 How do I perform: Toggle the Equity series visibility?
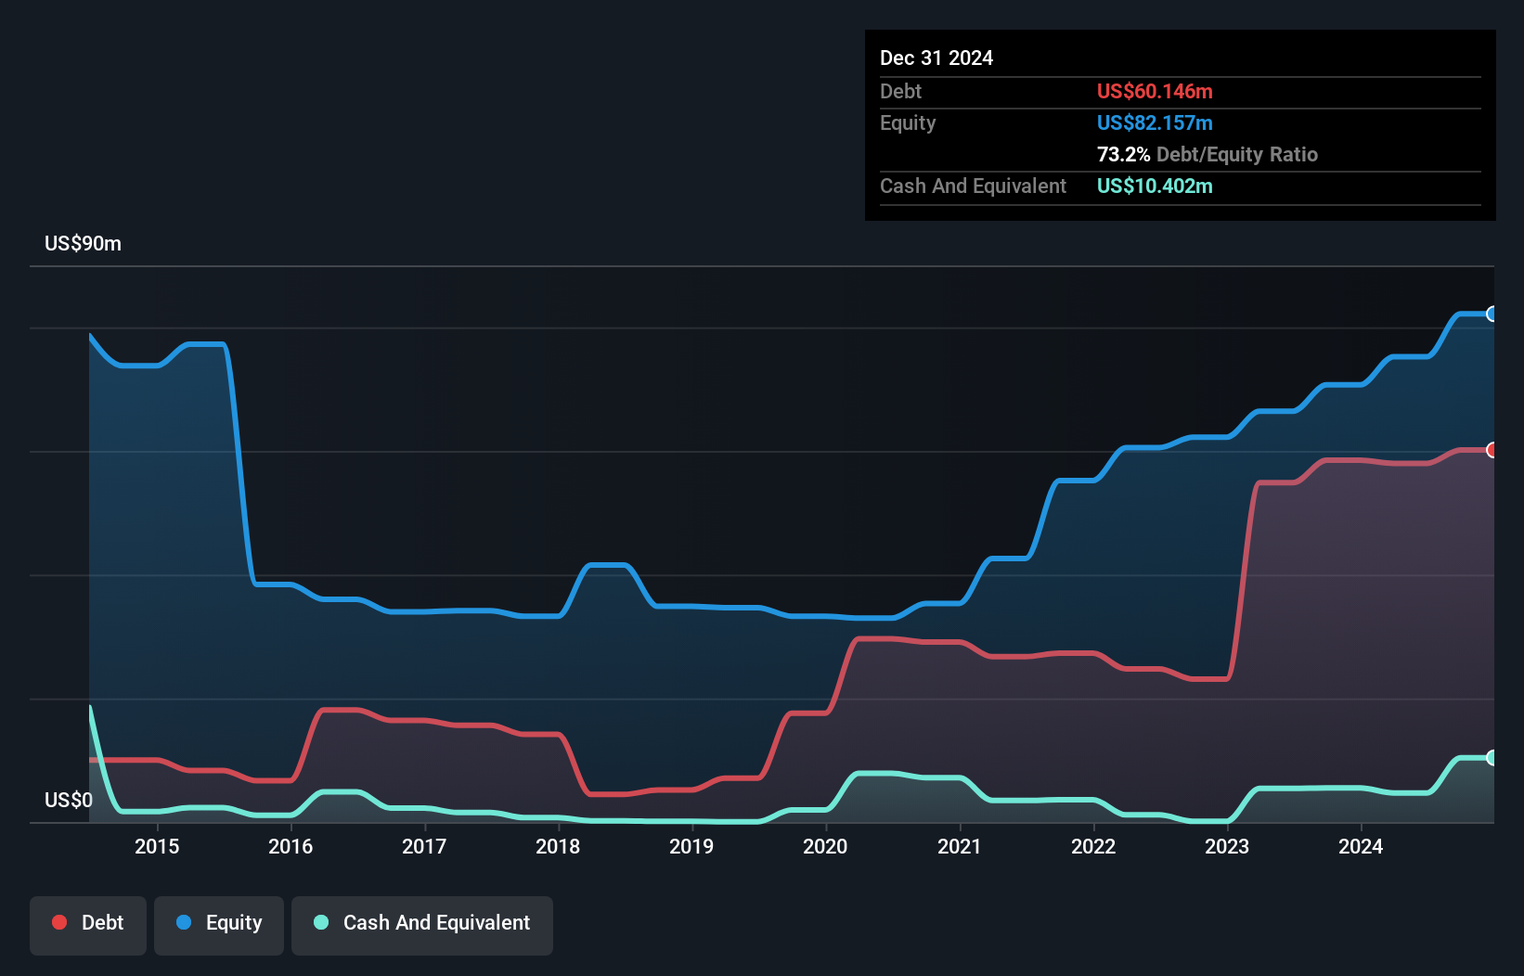tap(218, 923)
